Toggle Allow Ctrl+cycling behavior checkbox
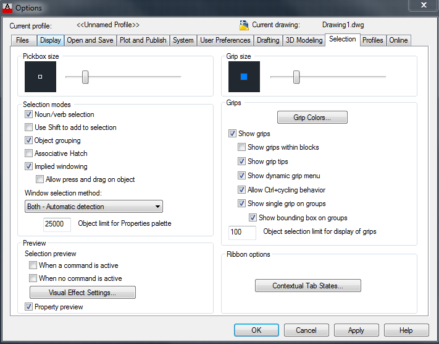The width and height of the screenshot is (439, 344). click(241, 190)
